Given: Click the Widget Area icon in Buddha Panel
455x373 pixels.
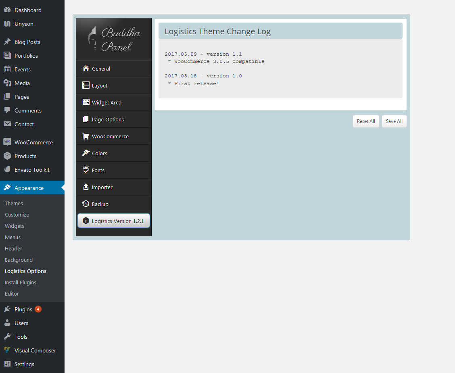Looking at the screenshot, I should (86, 102).
